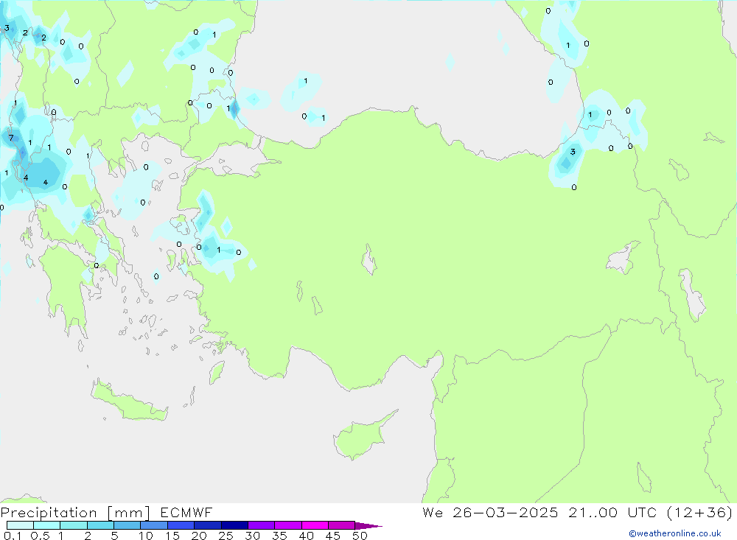737x540 pixels.
Task: Click the 45–50 mm legend swatch
Action: tap(342, 525)
